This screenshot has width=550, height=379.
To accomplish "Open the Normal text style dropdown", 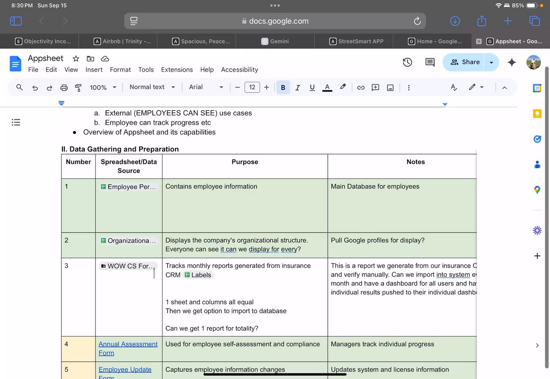I will pyautogui.click(x=153, y=87).
